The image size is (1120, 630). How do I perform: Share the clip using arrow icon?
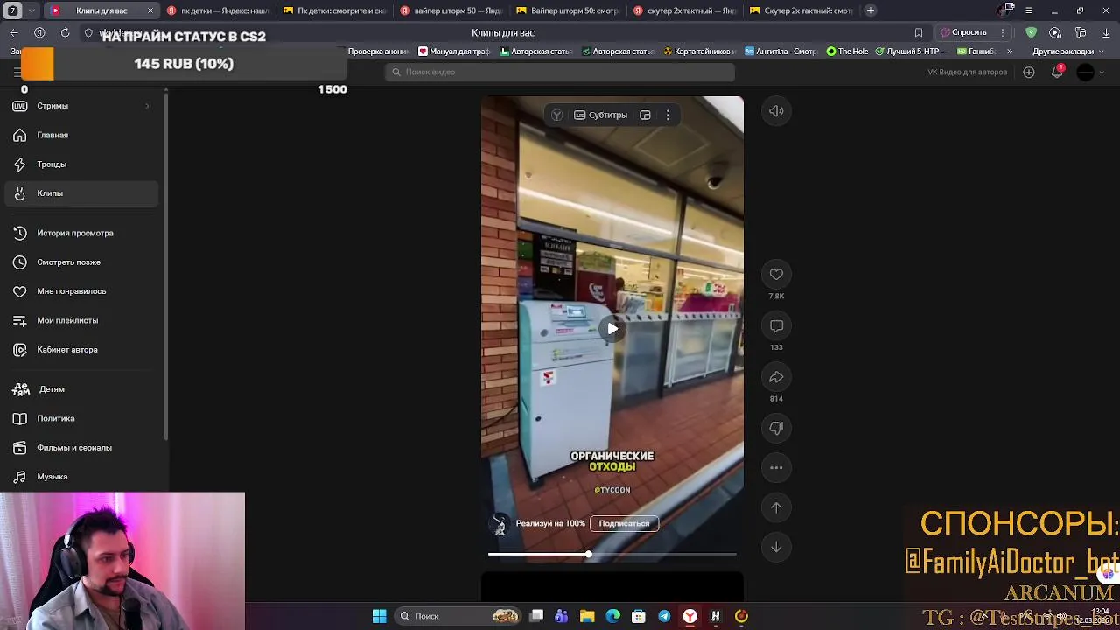776,377
